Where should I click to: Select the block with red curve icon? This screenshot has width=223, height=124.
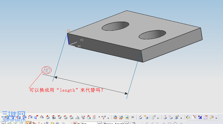[140, 117]
